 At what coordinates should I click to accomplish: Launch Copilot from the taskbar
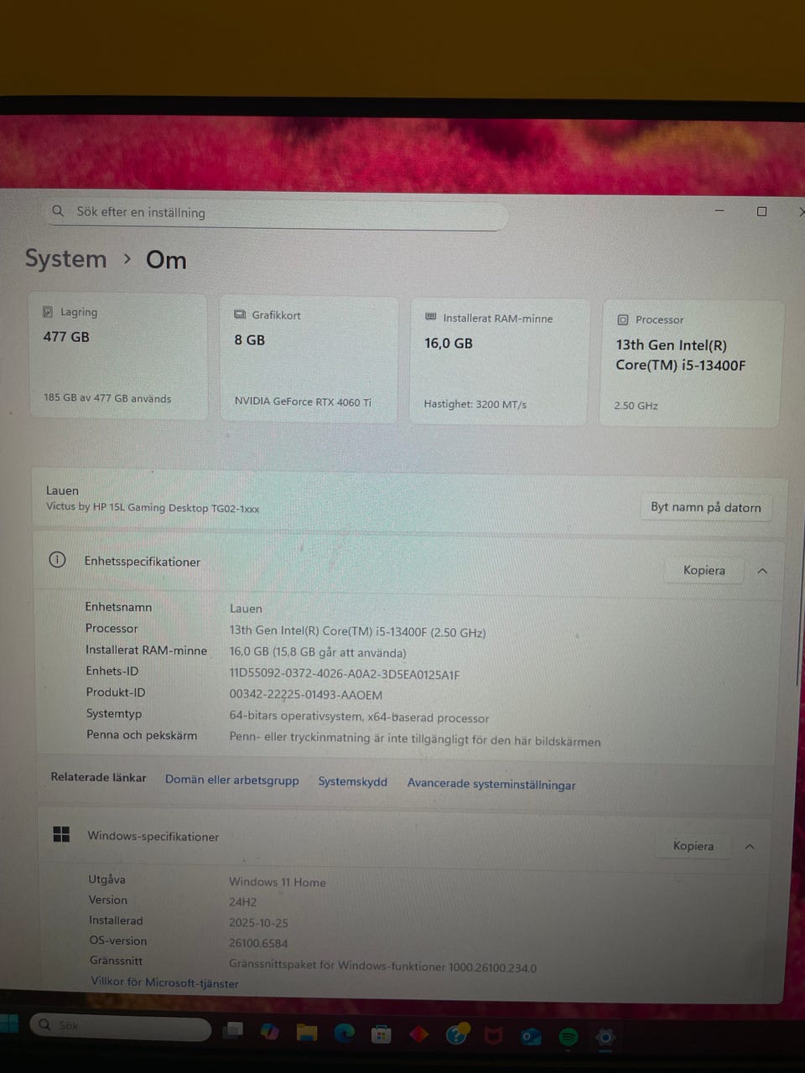click(x=270, y=1032)
